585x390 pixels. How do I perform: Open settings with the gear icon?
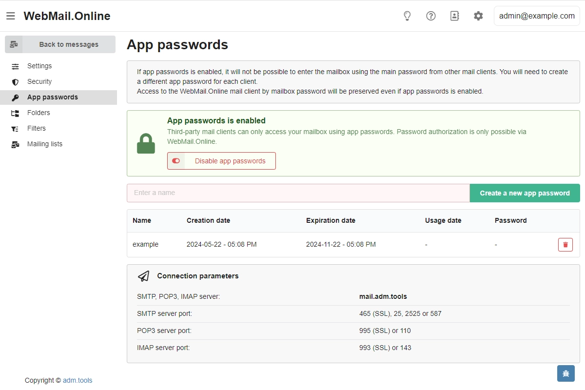click(x=478, y=16)
